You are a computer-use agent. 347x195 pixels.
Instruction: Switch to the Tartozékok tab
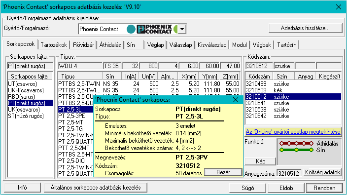(x=54, y=45)
